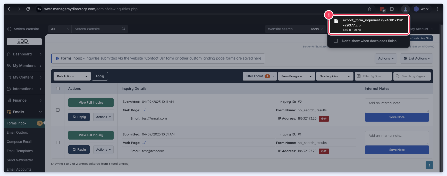Viewport: 447px width, 176px height.
Task: Open site information icon in address bar
Action: [x=39, y=9]
